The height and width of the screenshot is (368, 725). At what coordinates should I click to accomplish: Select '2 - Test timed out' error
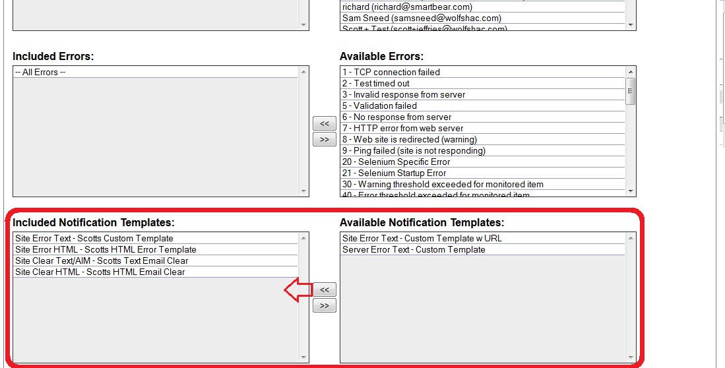click(483, 83)
